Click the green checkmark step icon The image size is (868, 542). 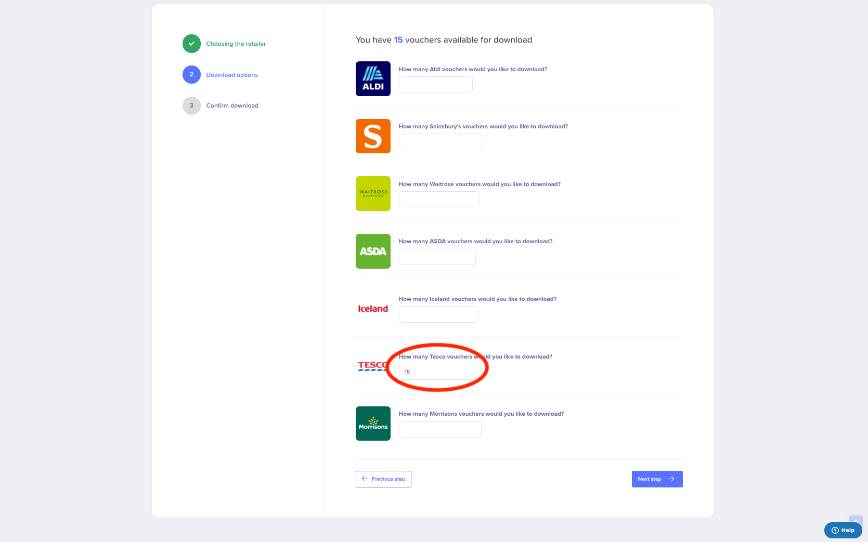[x=191, y=44]
